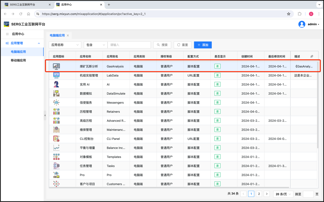
Task: Click the 实用 AI app icon
Action: pyautogui.click(x=56, y=84)
